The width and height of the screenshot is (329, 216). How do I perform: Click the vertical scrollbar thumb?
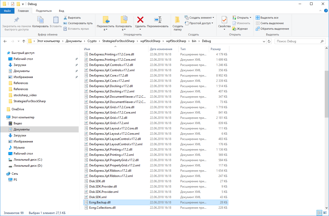pyautogui.click(x=326, y=94)
